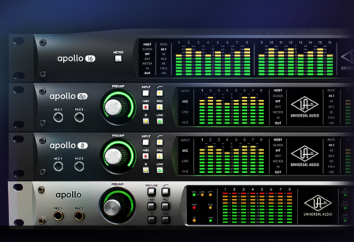Flip polarity Ø button on Apollo 8p
This screenshot has width=354, height=242.
pyautogui.click(x=145, y=121)
